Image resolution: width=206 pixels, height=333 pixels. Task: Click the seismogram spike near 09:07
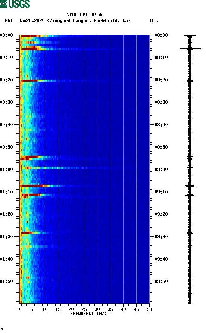point(190,186)
